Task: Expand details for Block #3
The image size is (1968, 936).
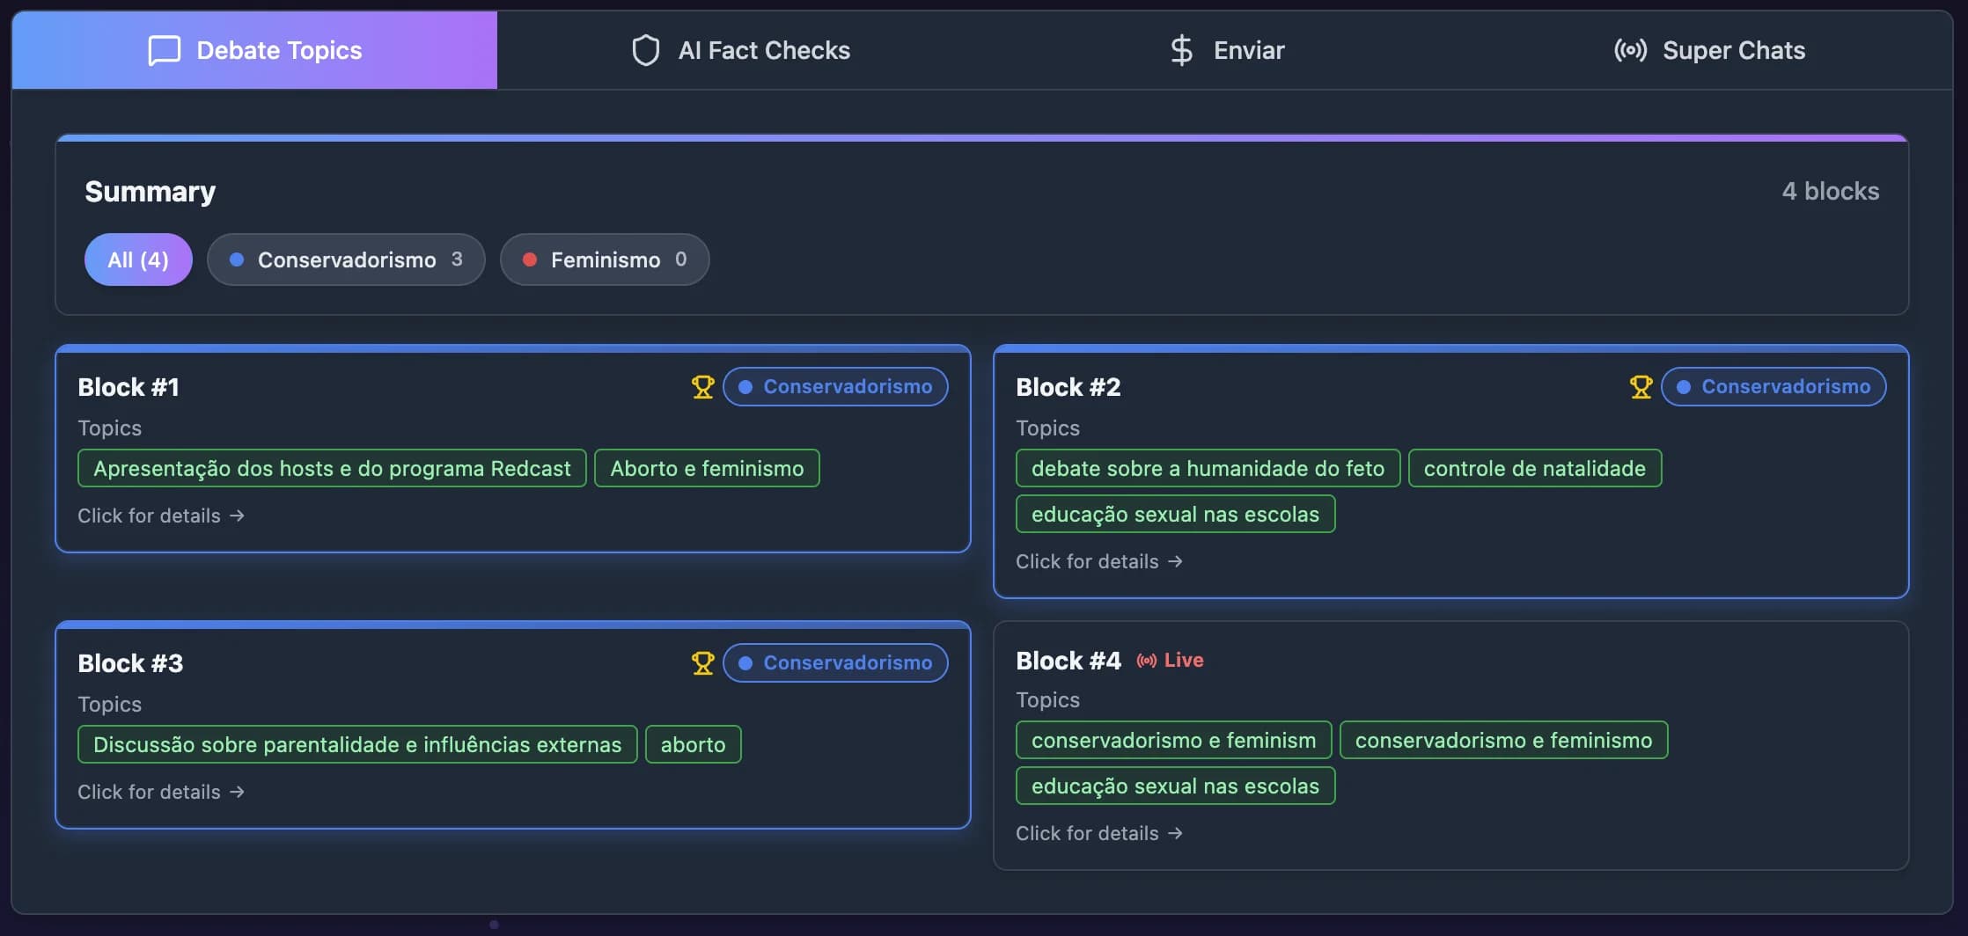Action: [161, 791]
